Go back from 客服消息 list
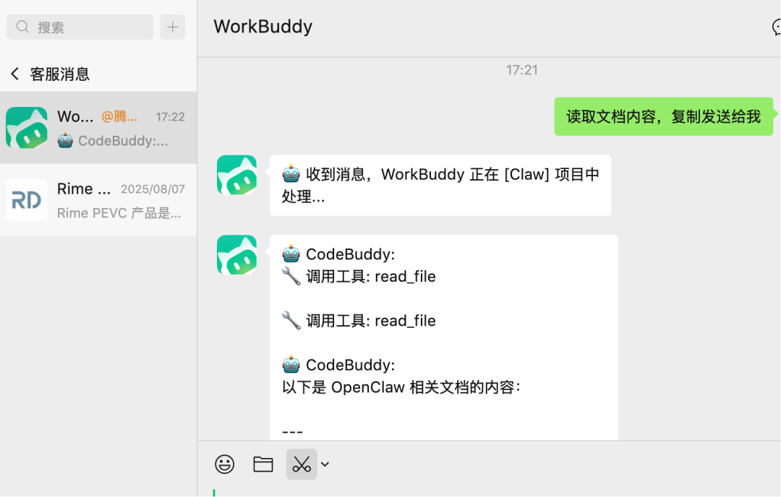781x497 pixels. pos(15,74)
